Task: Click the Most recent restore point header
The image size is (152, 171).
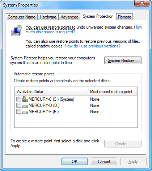Action: pyautogui.click(x=112, y=92)
